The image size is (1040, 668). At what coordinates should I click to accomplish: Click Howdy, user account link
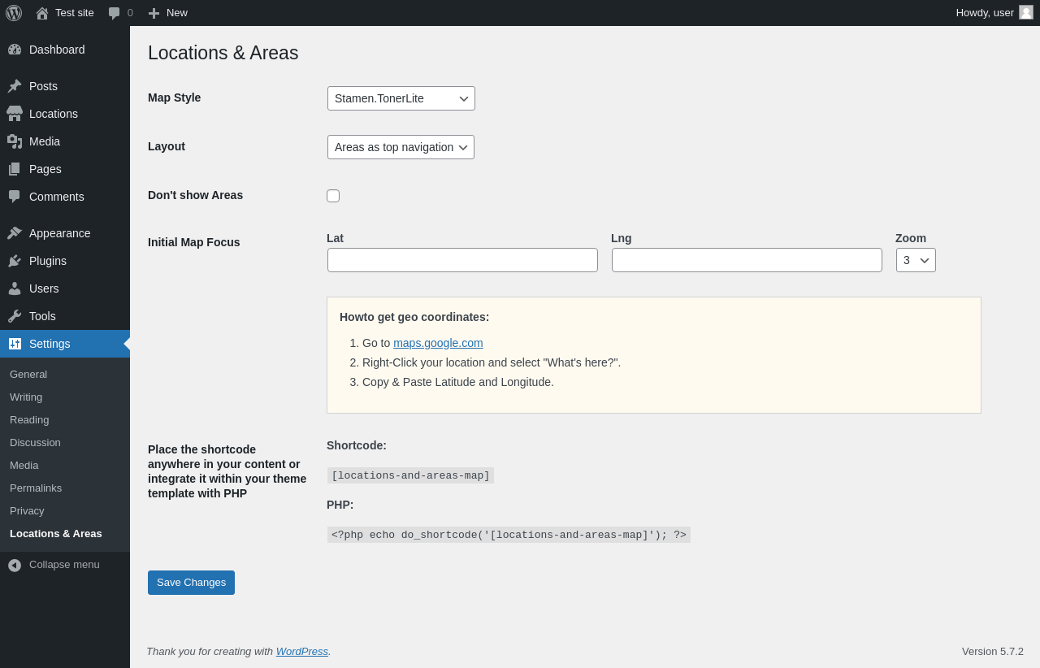985,13
